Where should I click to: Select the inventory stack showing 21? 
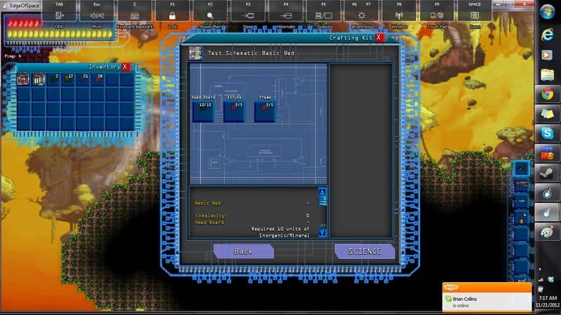point(83,79)
